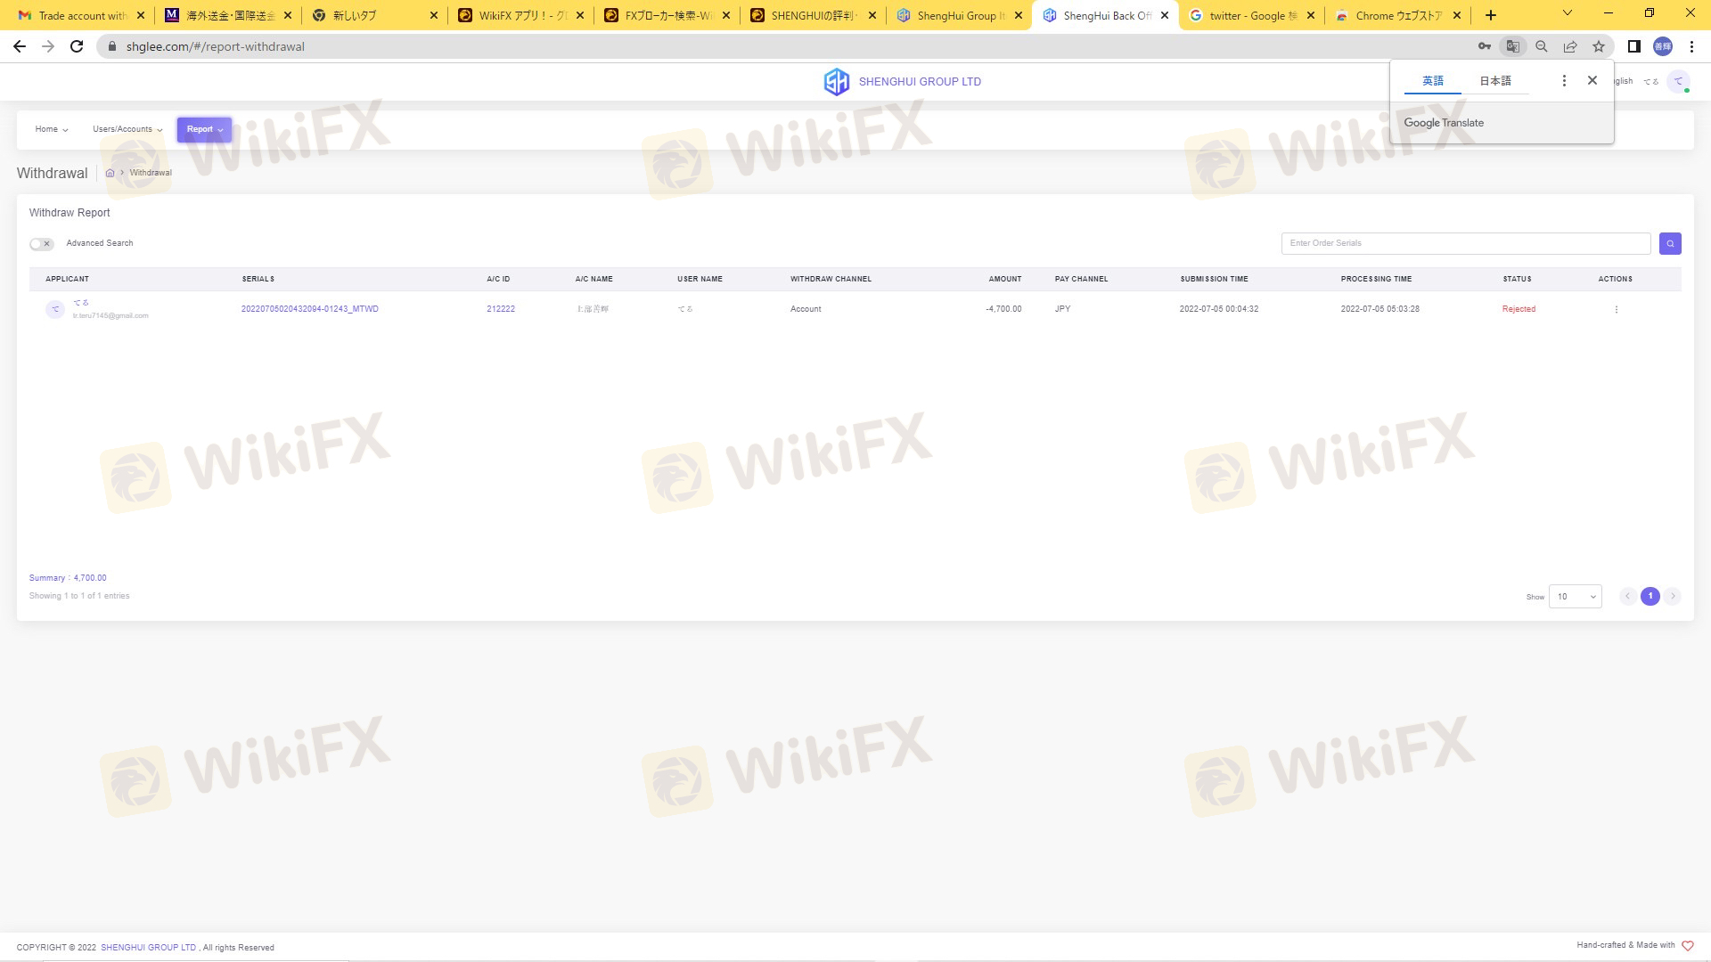
Task: Close the Trade account Gmail tab
Action: coord(141,15)
